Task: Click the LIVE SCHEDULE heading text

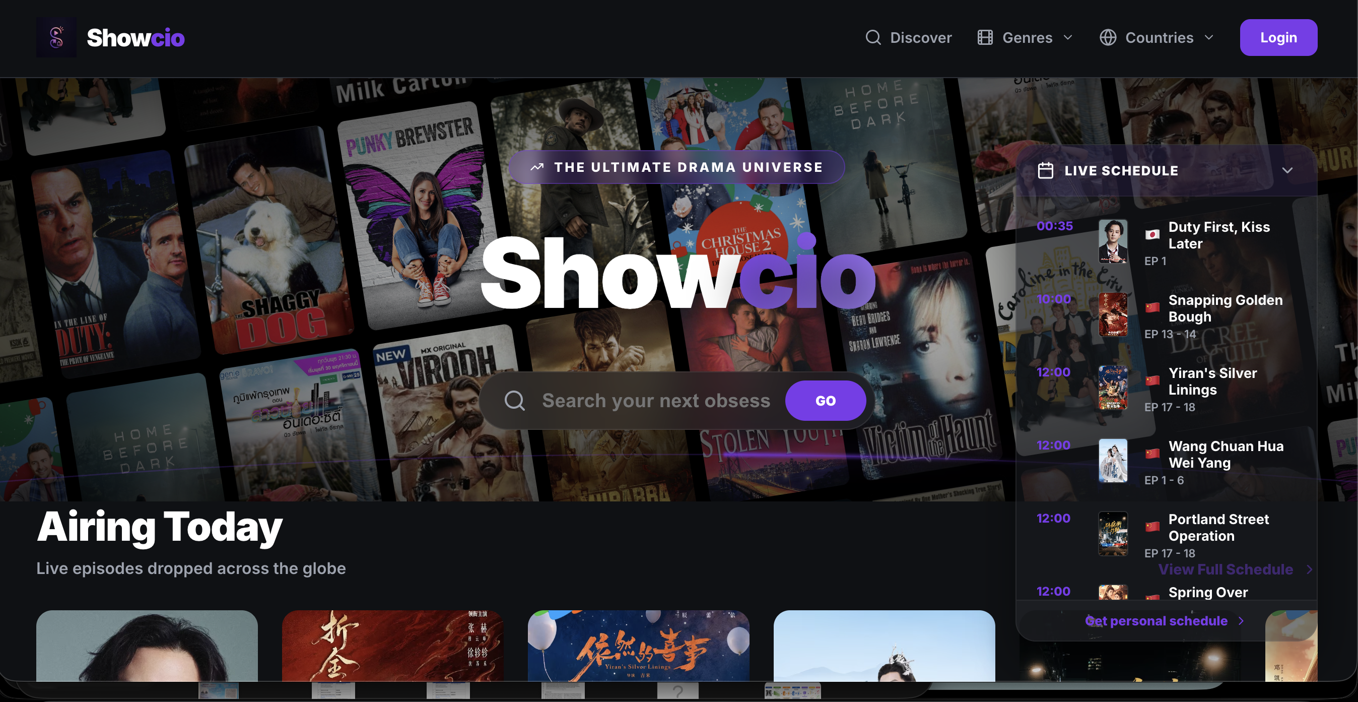Action: pos(1121,170)
